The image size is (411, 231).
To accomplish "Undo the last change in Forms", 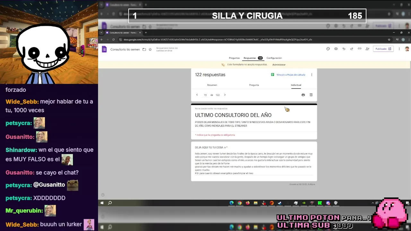I will coord(344,49).
